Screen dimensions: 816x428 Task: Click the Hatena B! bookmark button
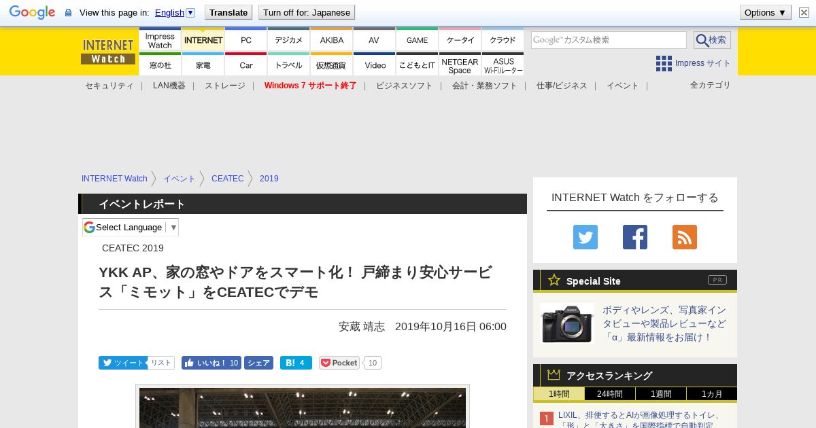tap(296, 363)
